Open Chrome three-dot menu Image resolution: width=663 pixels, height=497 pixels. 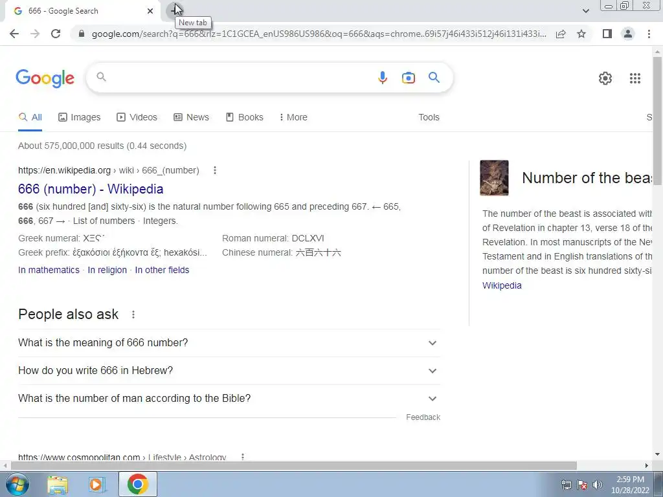(649, 34)
